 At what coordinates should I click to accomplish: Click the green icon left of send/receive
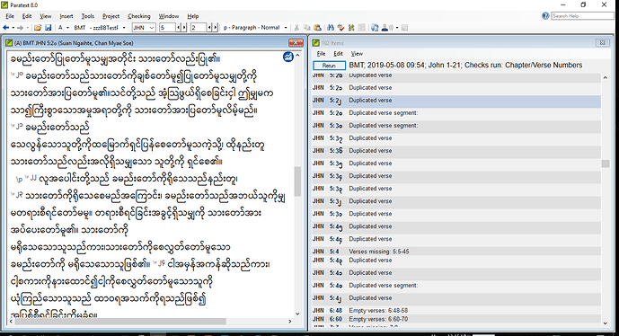pyautogui.click(x=351, y=28)
